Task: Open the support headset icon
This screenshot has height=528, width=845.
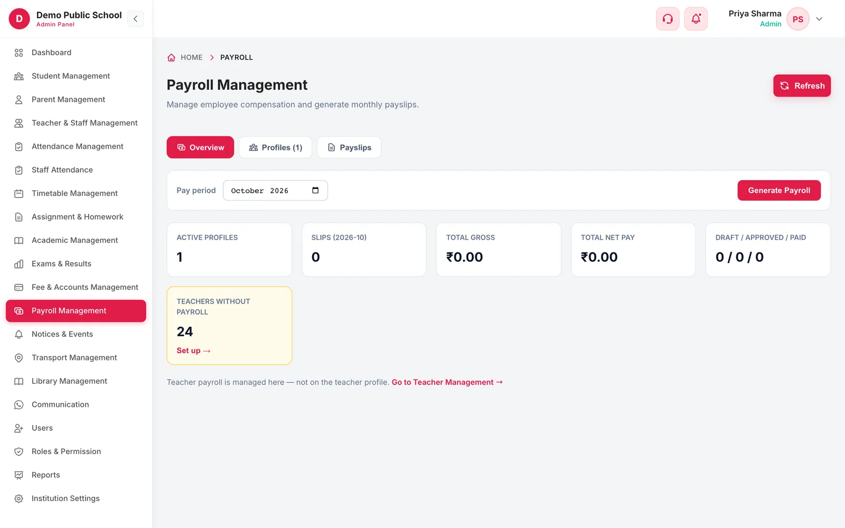Action: tap(668, 19)
